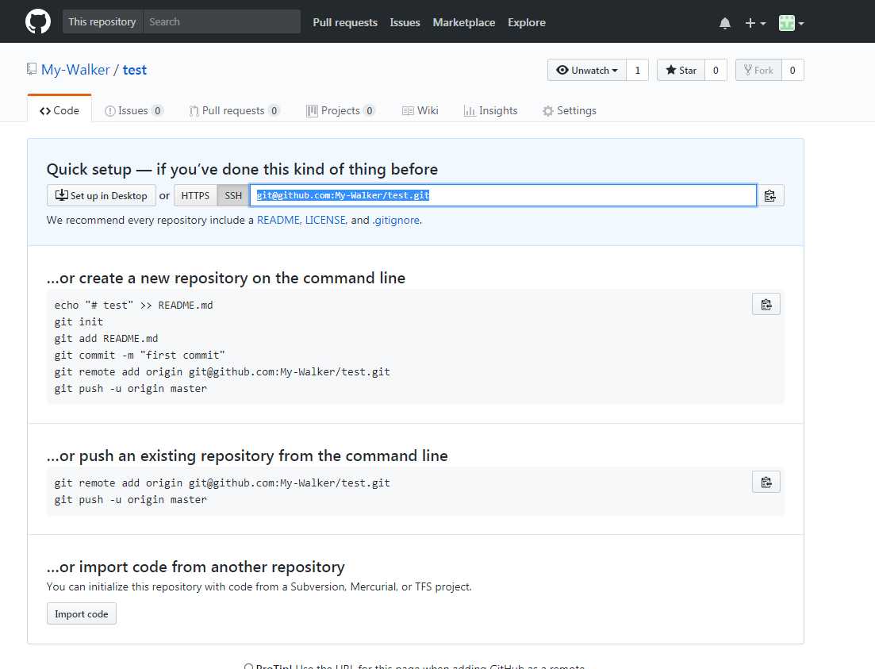Open Explore in the top navigation
This screenshot has width=875, height=669.
tap(526, 22)
